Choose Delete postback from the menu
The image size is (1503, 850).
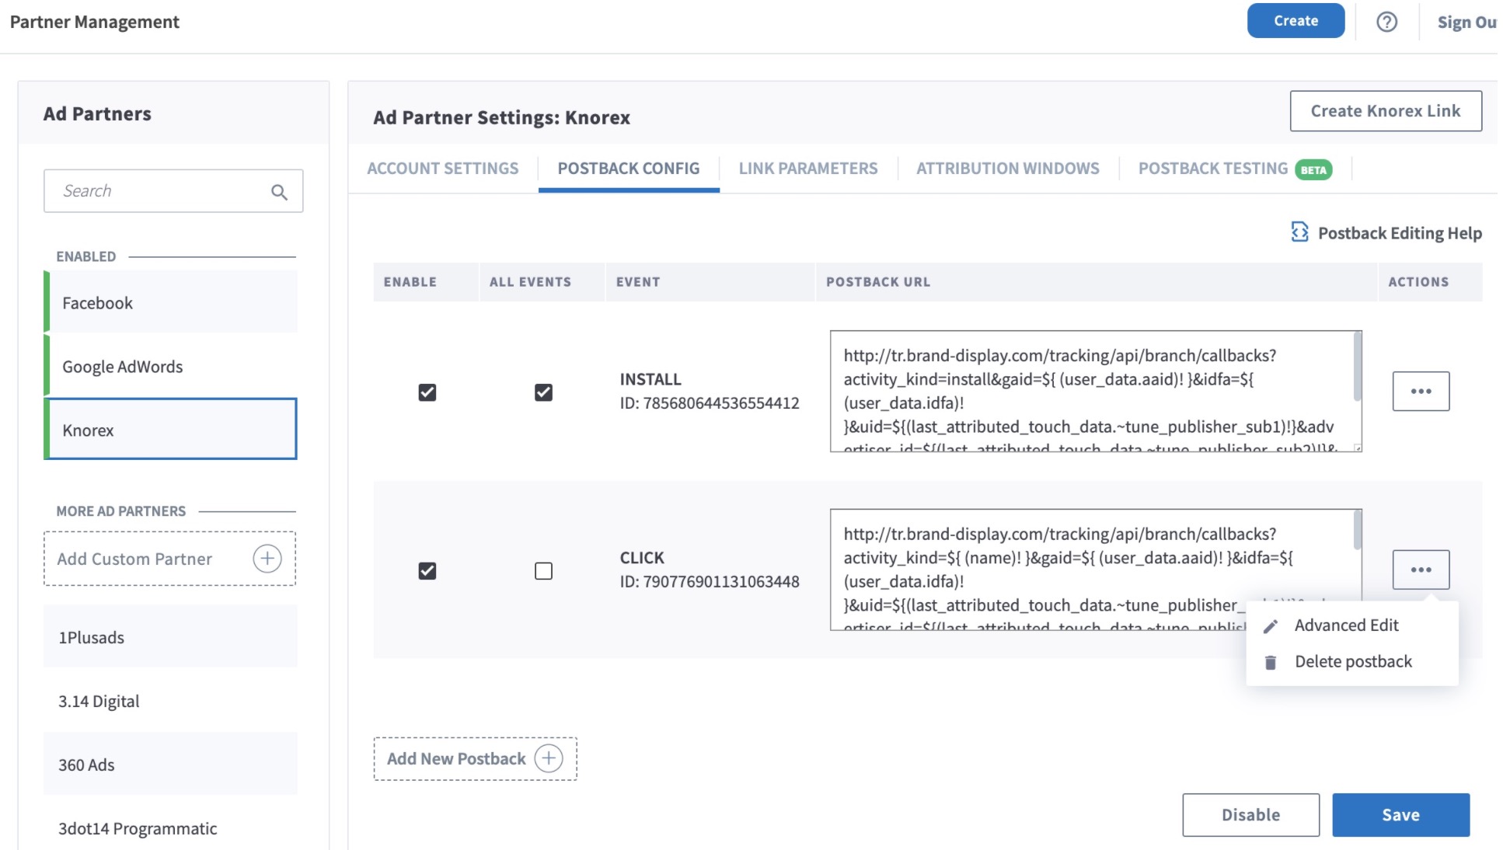click(1353, 662)
